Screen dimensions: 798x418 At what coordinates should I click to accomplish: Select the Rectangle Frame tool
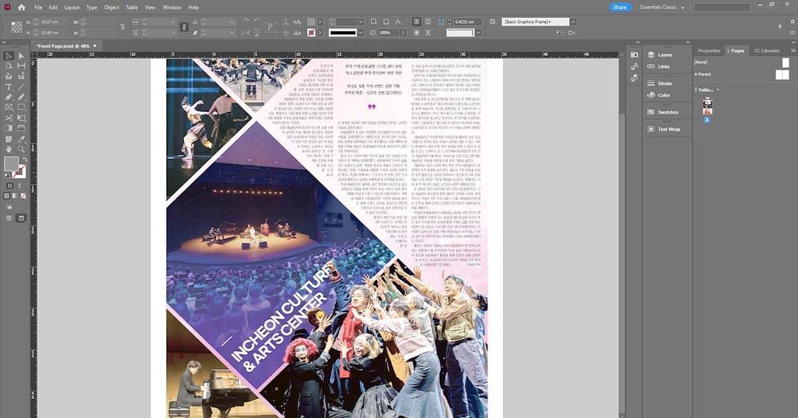(x=9, y=107)
